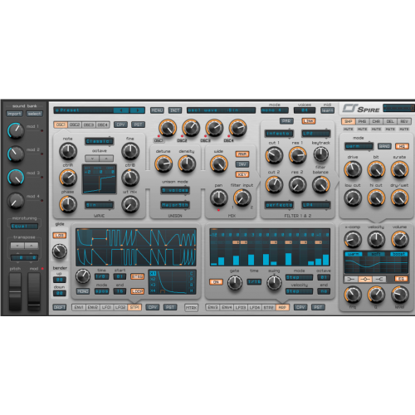The image size is (415, 415).
Task: Click the DRIFT button
Action: pyautogui.click(x=60, y=307)
